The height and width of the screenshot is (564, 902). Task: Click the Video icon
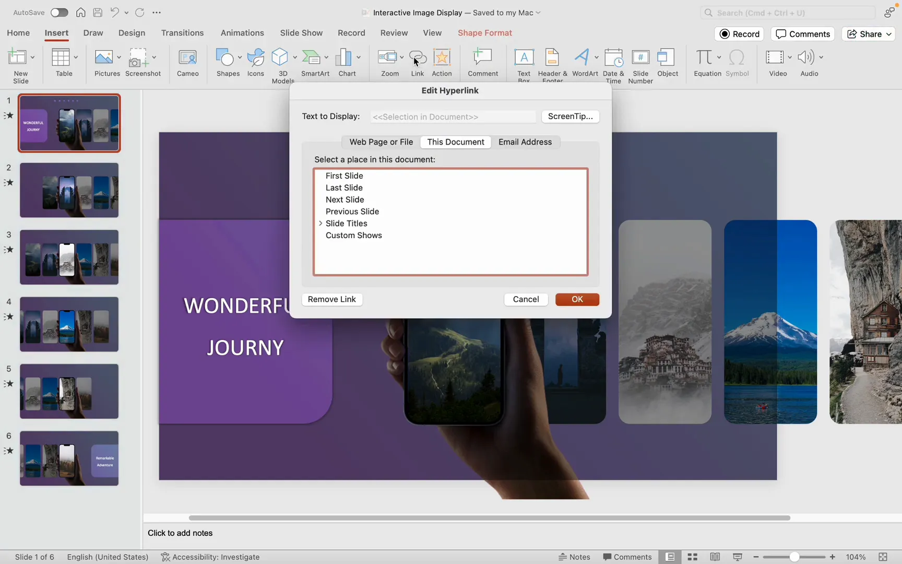tap(775, 57)
